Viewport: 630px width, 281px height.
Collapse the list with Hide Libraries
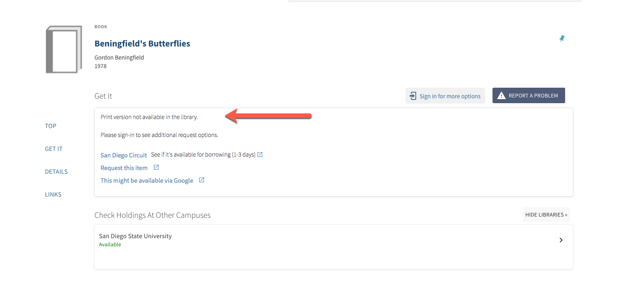pos(546,215)
